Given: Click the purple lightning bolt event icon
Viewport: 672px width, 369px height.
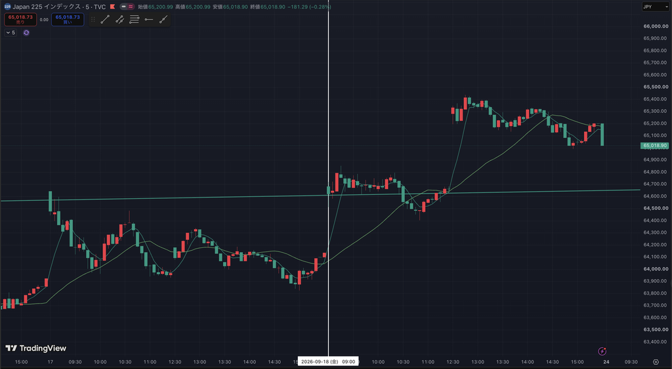Looking at the screenshot, I should pos(602,351).
